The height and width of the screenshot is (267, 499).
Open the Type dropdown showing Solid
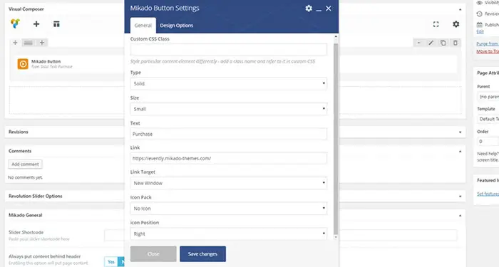point(229,83)
